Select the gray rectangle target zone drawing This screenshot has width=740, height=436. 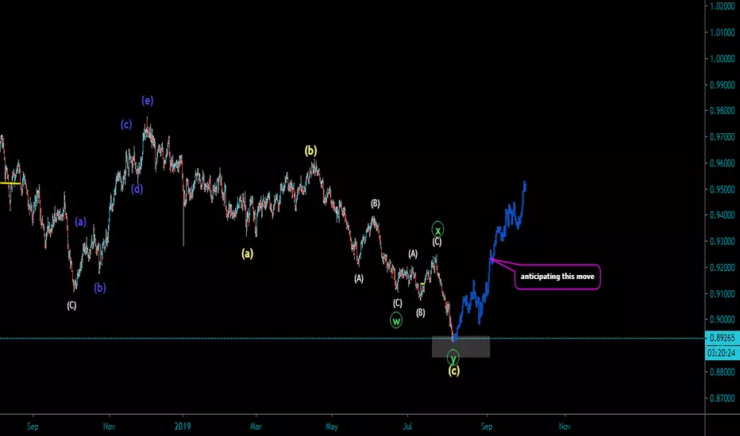pos(461,346)
